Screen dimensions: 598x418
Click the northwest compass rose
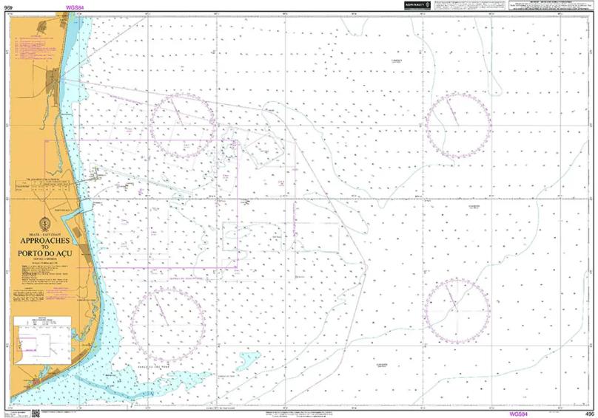coord(184,126)
